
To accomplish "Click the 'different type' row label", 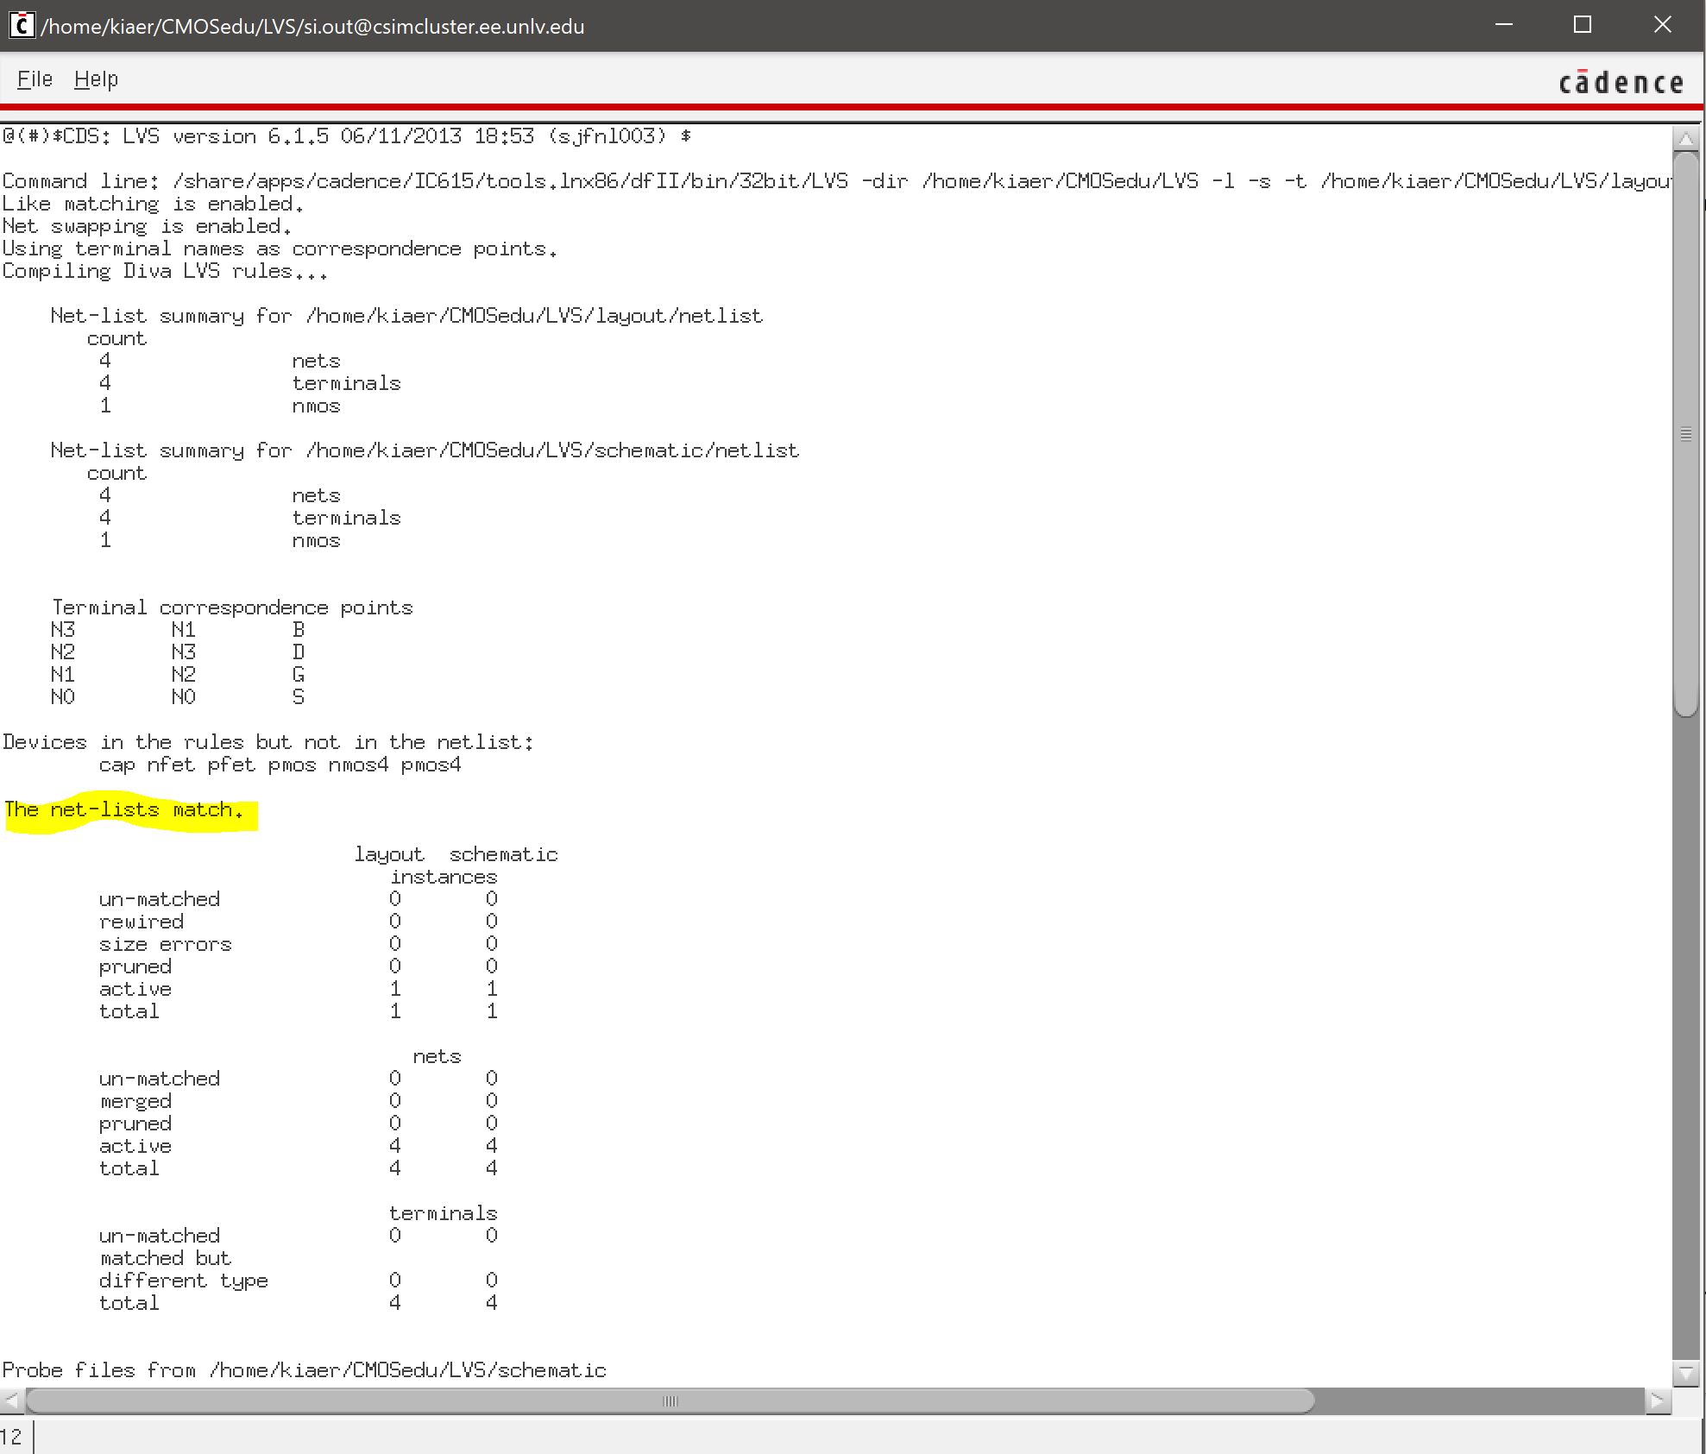I will (x=183, y=1281).
